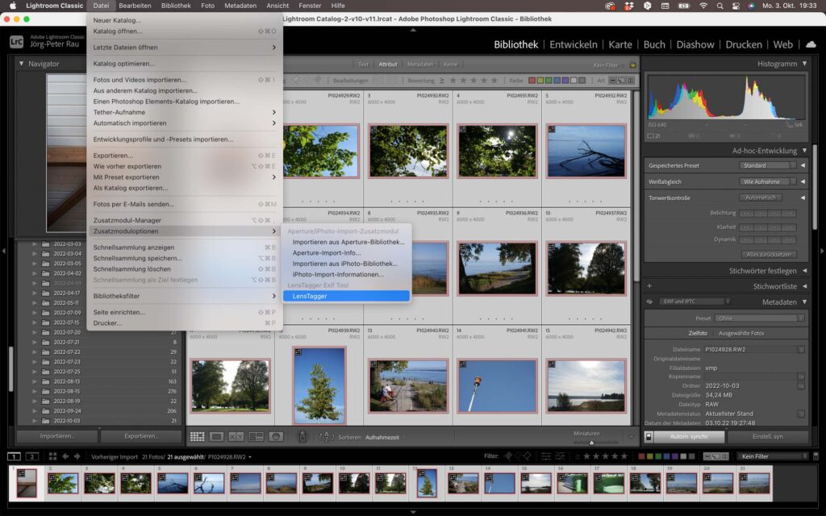Click the Einstell. syn. button
Viewport: 826px width, 516px height.
click(x=768, y=436)
